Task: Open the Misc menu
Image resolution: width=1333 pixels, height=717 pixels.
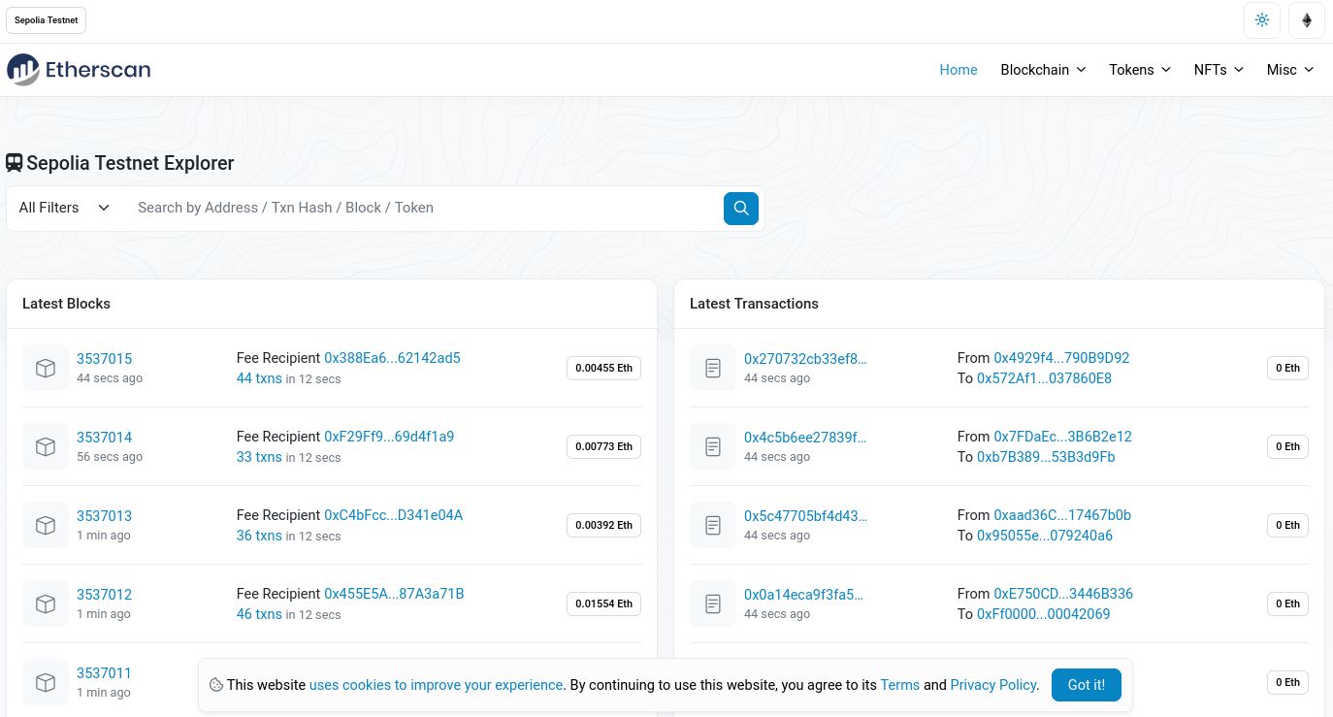Action: pos(1289,70)
